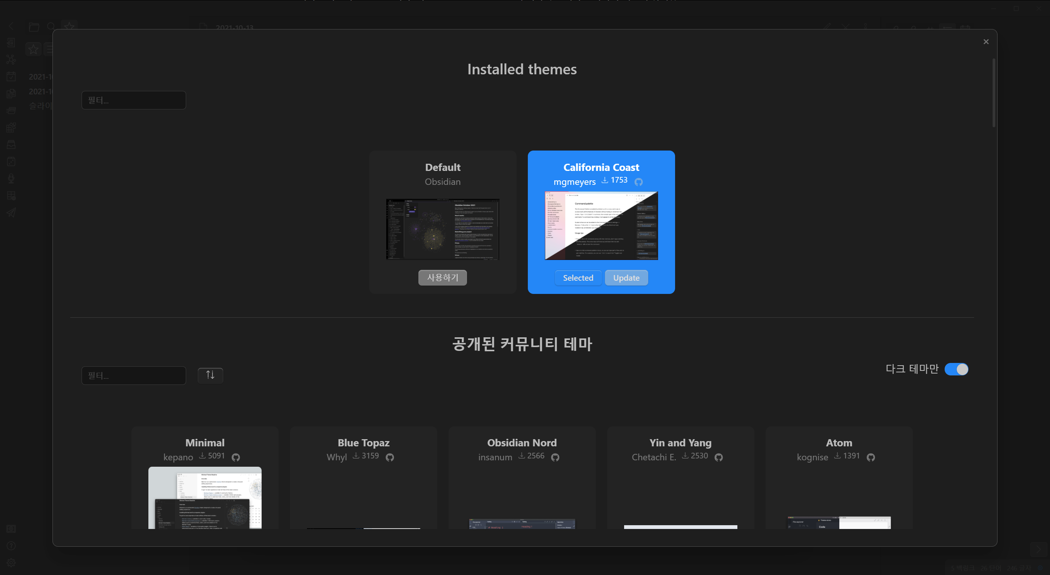Click the Selected button on California Coast
Image resolution: width=1050 pixels, height=575 pixels.
pos(578,278)
